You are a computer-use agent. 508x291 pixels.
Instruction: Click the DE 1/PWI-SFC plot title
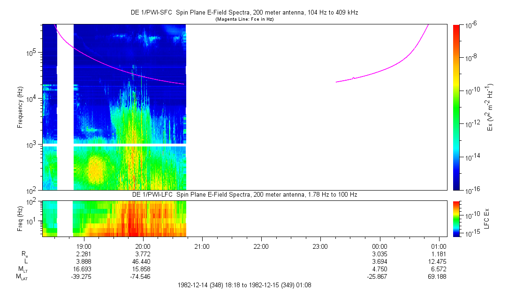[244, 13]
